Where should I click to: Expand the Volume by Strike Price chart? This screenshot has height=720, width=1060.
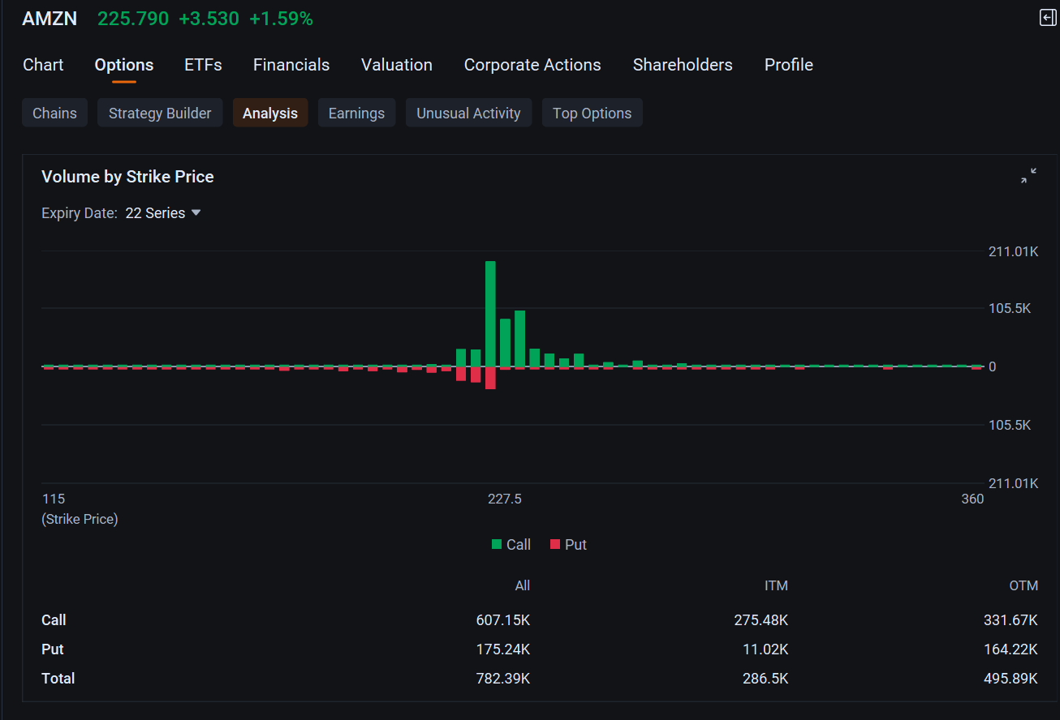(1028, 176)
